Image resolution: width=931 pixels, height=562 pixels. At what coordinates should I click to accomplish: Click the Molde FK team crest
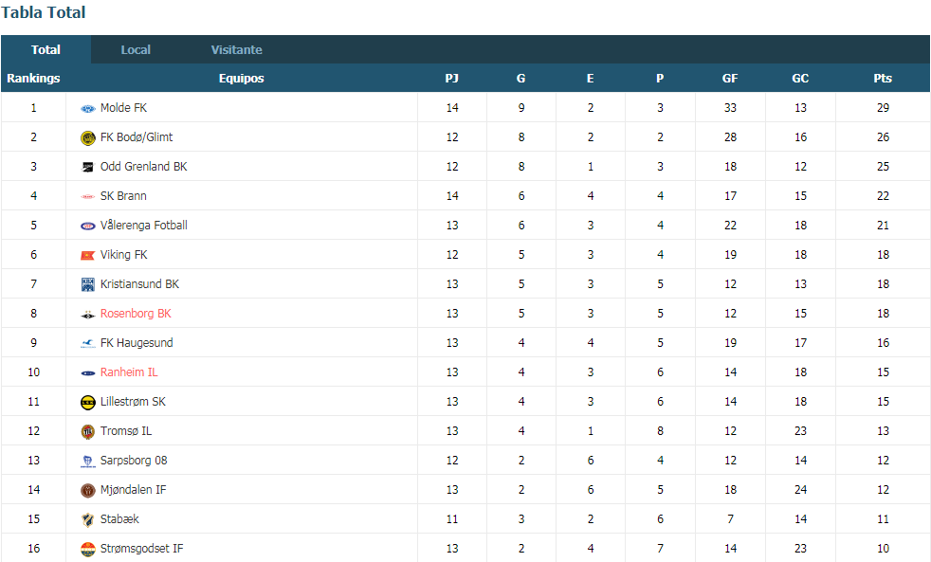[x=88, y=109]
